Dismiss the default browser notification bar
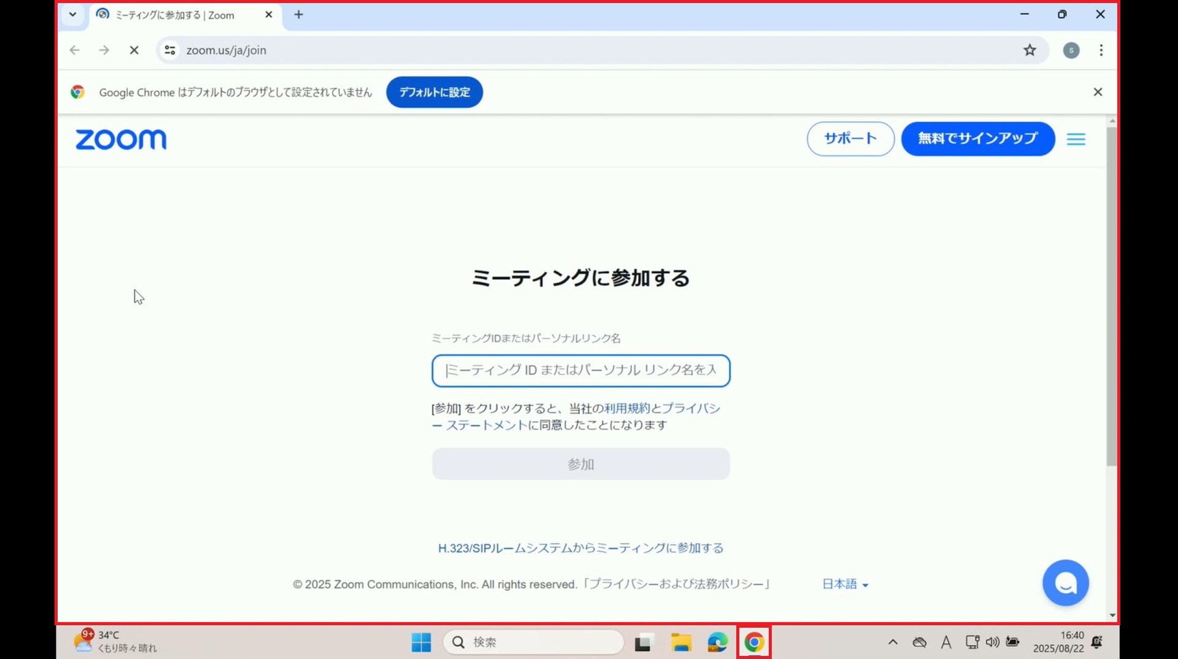The image size is (1178, 659). click(x=1098, y=92)
